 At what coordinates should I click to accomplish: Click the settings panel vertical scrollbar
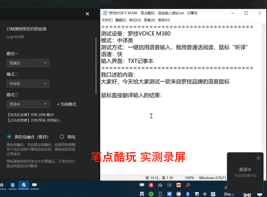click(x=96, y=66)
